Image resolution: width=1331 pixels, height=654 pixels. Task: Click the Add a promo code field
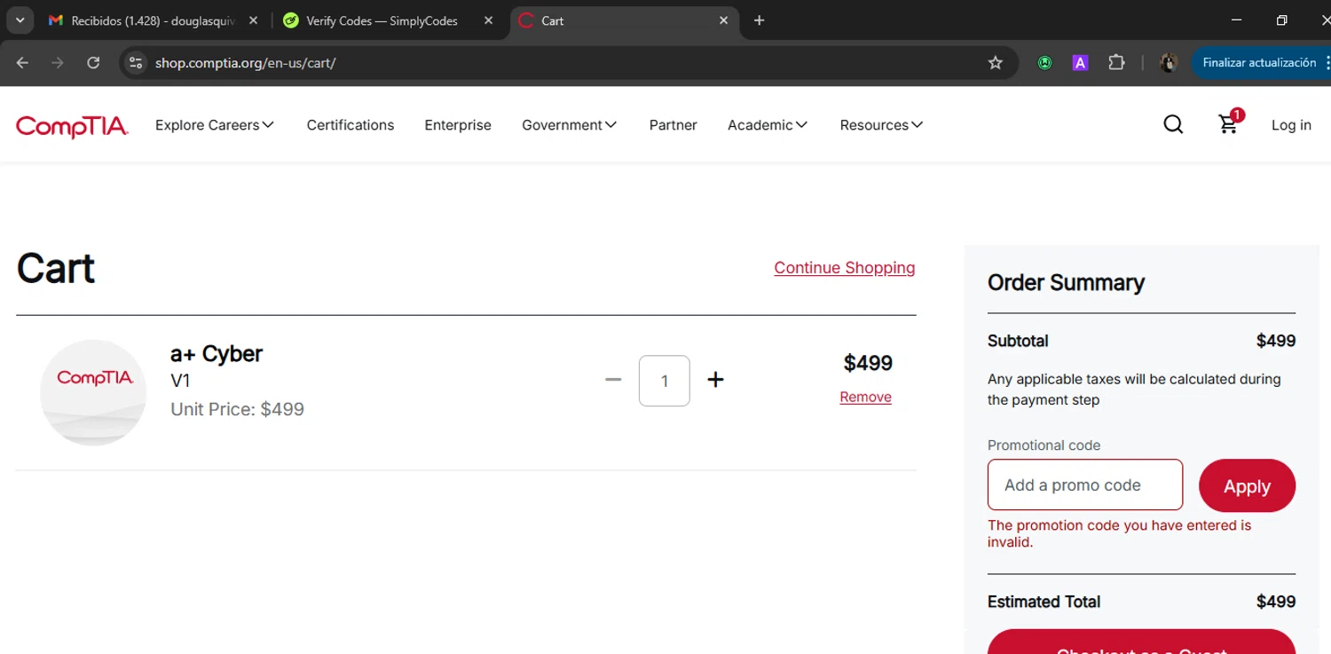pyautogui.click(x=1085, y=485)
